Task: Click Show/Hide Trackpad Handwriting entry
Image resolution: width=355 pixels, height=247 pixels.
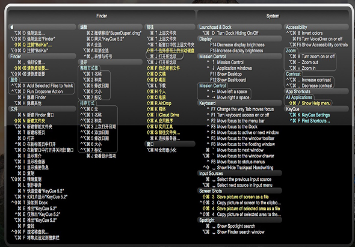Action: coord(238,168)
